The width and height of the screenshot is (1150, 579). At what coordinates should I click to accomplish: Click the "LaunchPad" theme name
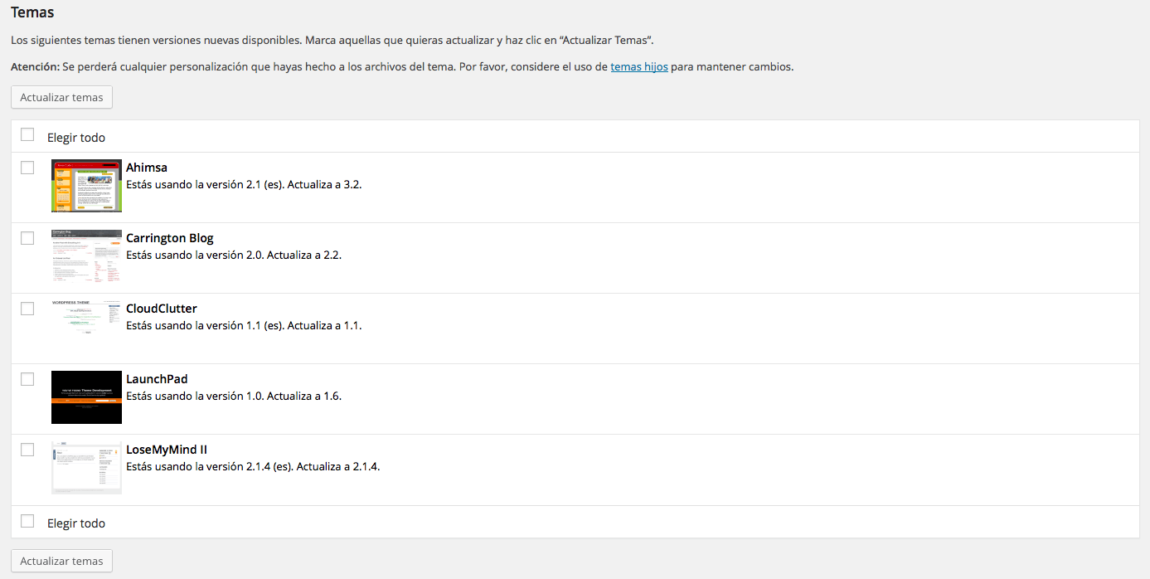157,379
